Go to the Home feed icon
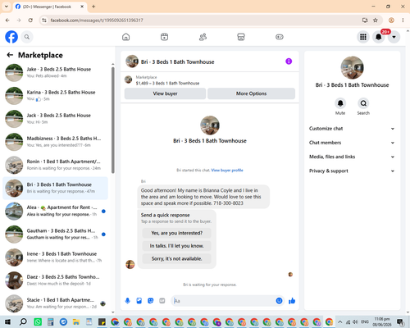 click(126, 37)
